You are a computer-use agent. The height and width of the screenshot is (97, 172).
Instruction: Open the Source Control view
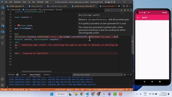(x=2, y=25)
